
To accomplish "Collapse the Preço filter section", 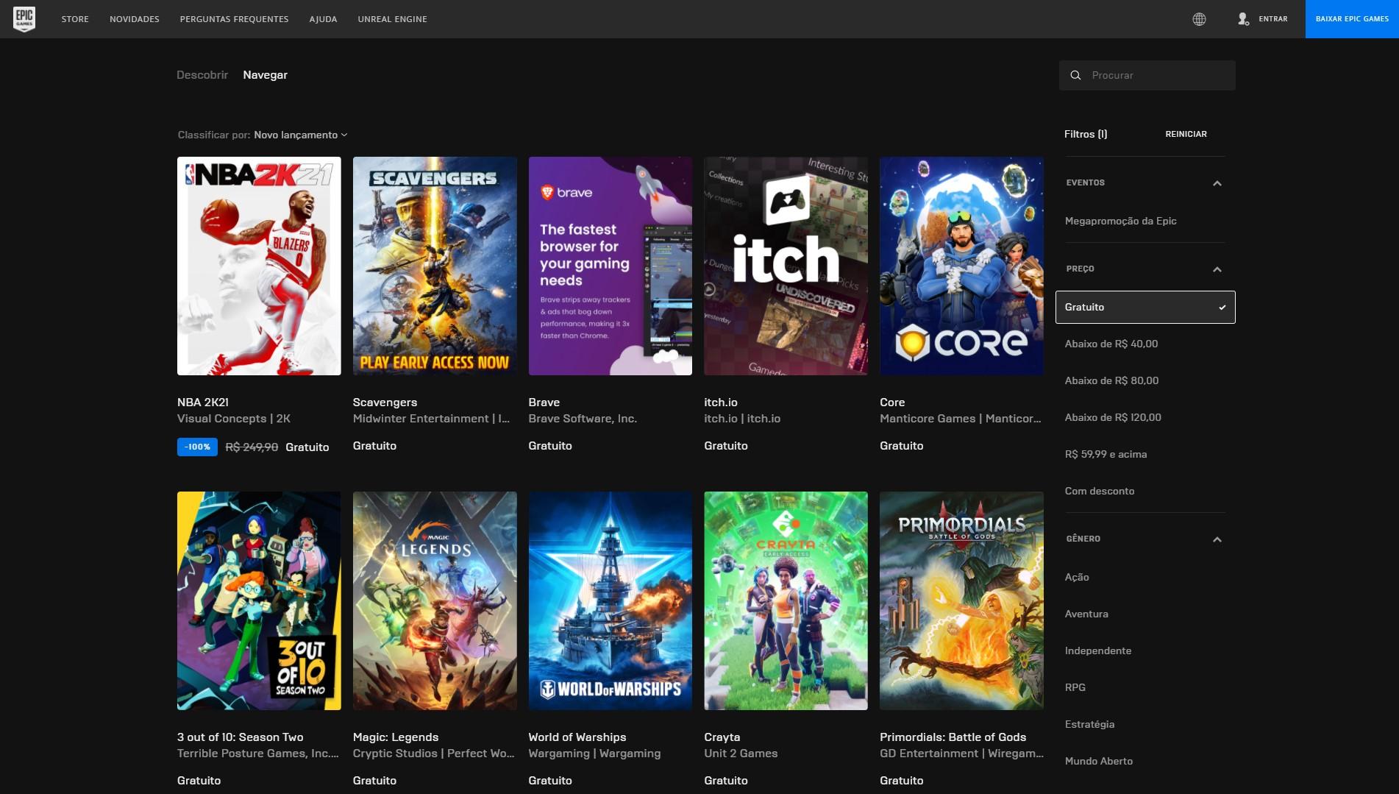I will click(x=1217, y=269).
